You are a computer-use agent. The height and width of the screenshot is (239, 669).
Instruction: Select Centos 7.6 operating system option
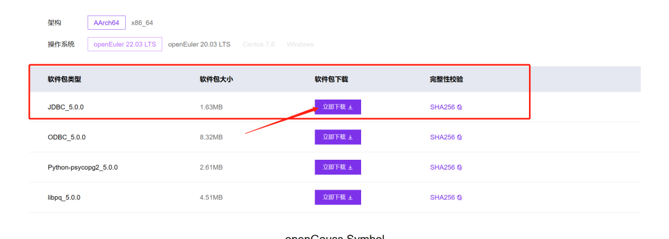[258, 44]
